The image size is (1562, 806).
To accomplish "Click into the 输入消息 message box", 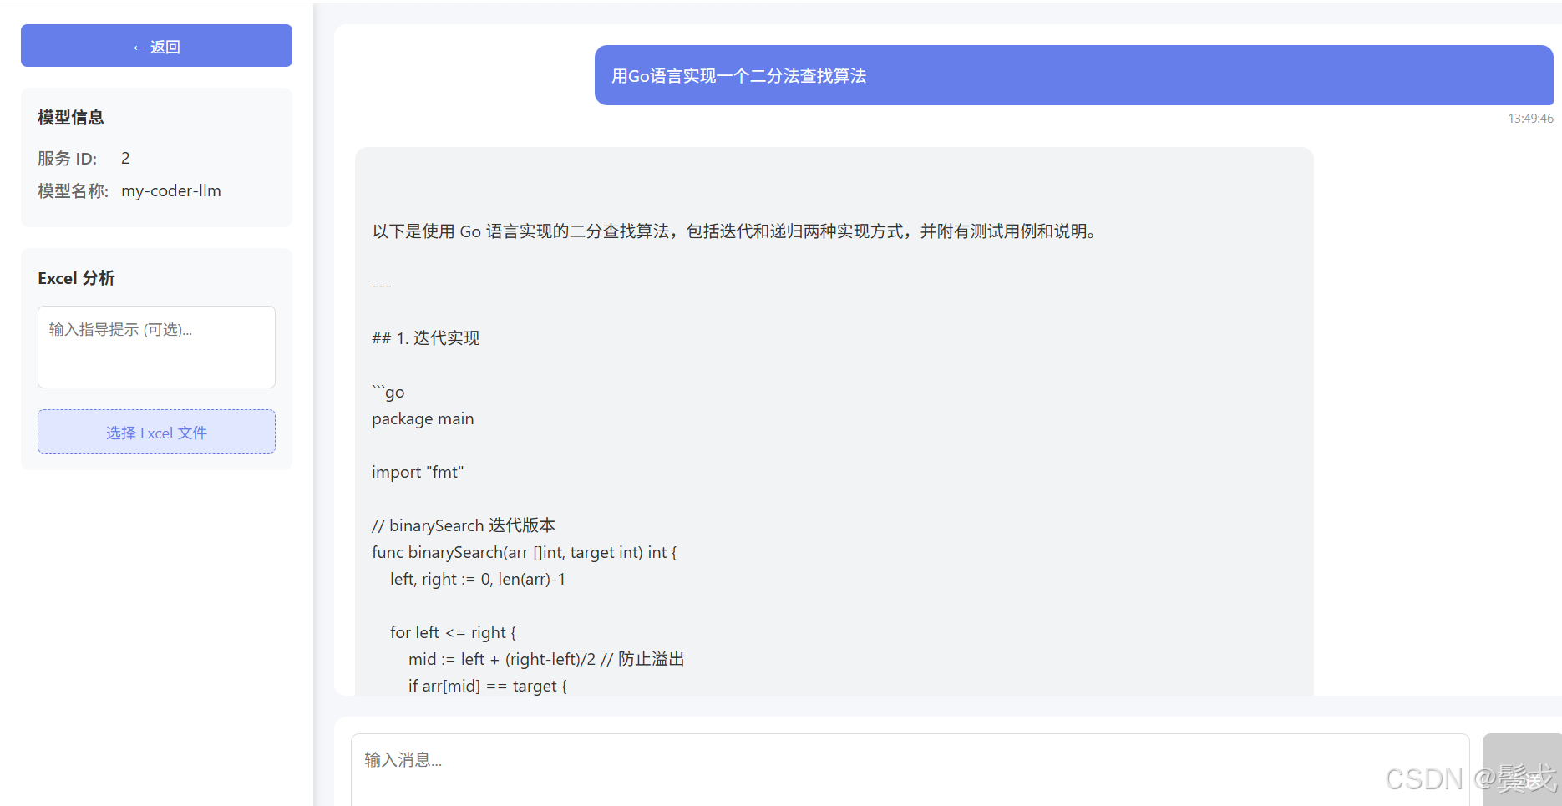I will 910,769.
